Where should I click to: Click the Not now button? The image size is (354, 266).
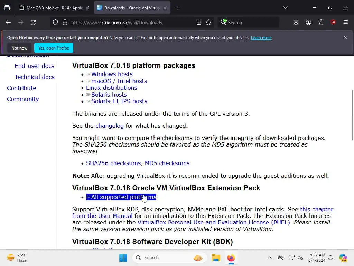pos(19,48)
